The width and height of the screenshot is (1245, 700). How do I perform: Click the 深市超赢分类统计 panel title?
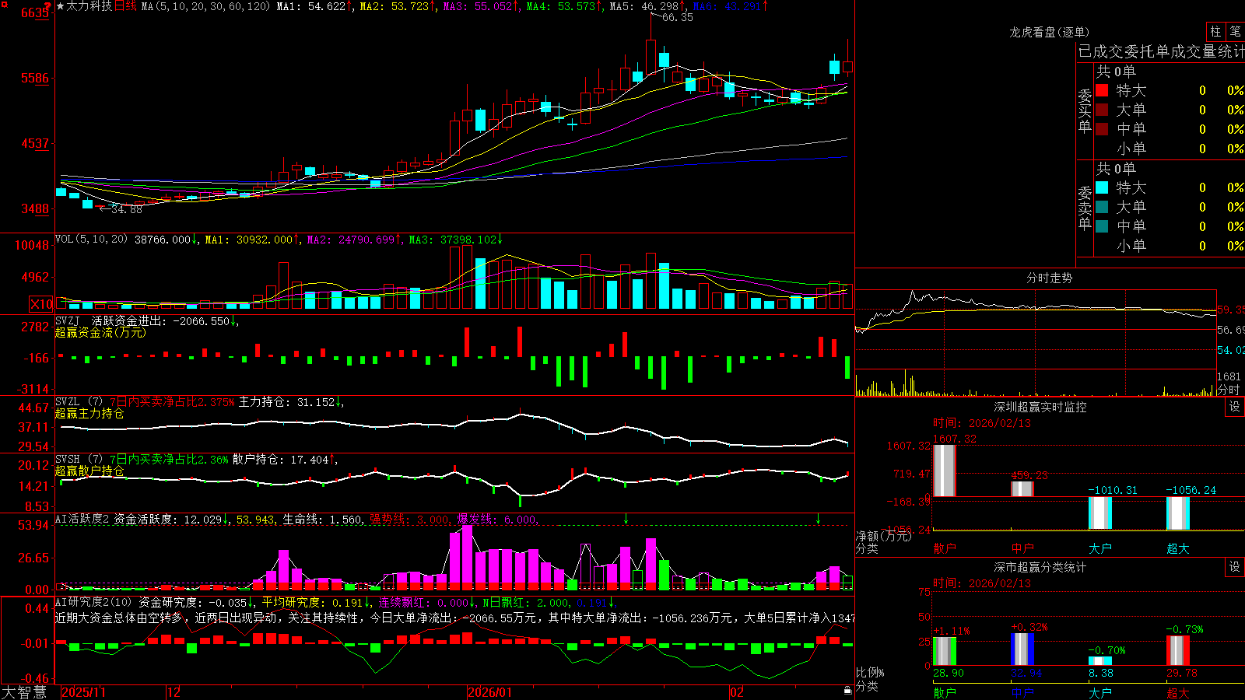tap(1040, 567)
